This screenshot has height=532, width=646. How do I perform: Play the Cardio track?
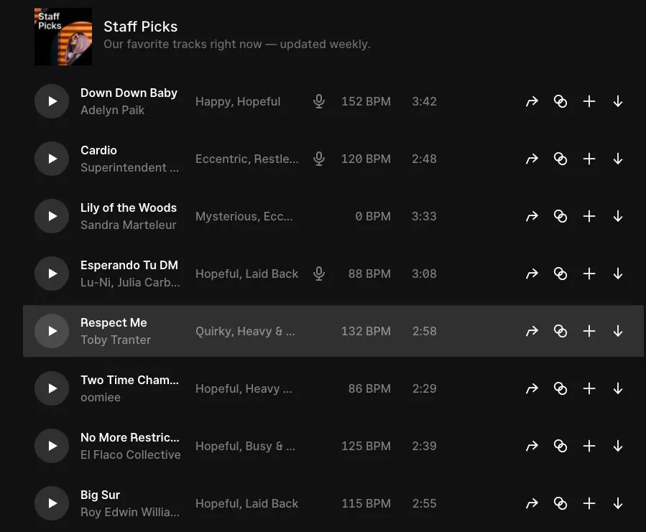tap(52, 159)
